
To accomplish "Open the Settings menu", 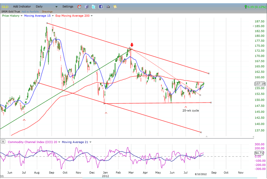I will coord(67,6).
